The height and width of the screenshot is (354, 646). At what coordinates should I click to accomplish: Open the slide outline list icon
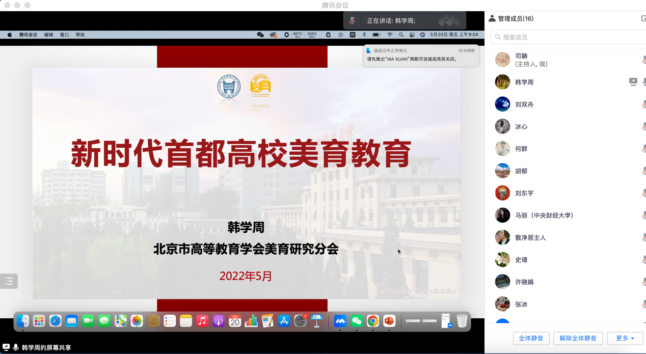[9, 281]
